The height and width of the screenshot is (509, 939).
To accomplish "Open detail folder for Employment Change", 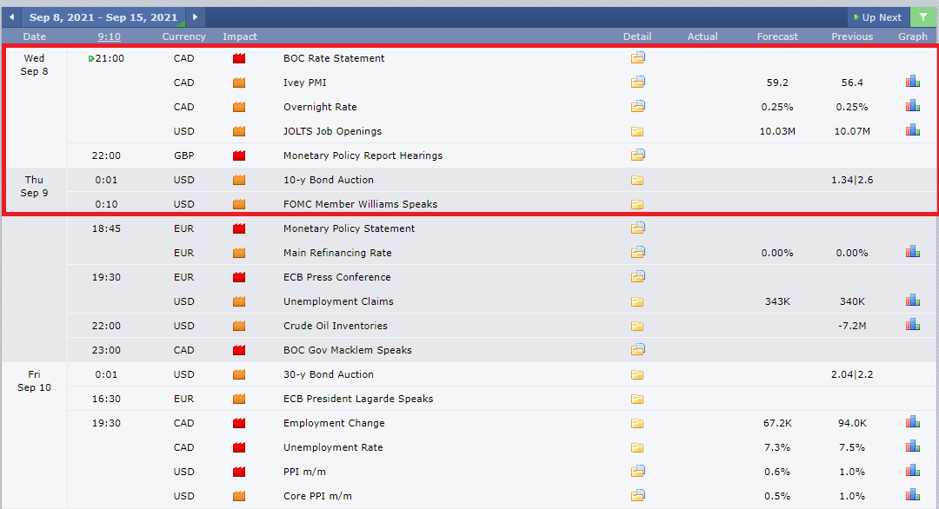I will point(637,424).
